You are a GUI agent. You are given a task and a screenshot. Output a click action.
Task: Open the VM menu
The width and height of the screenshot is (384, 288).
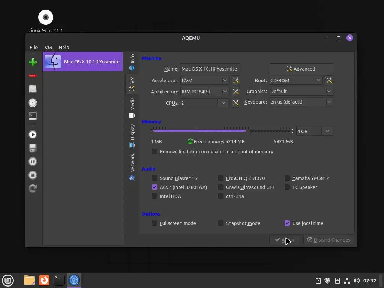(x=48, y=48)
